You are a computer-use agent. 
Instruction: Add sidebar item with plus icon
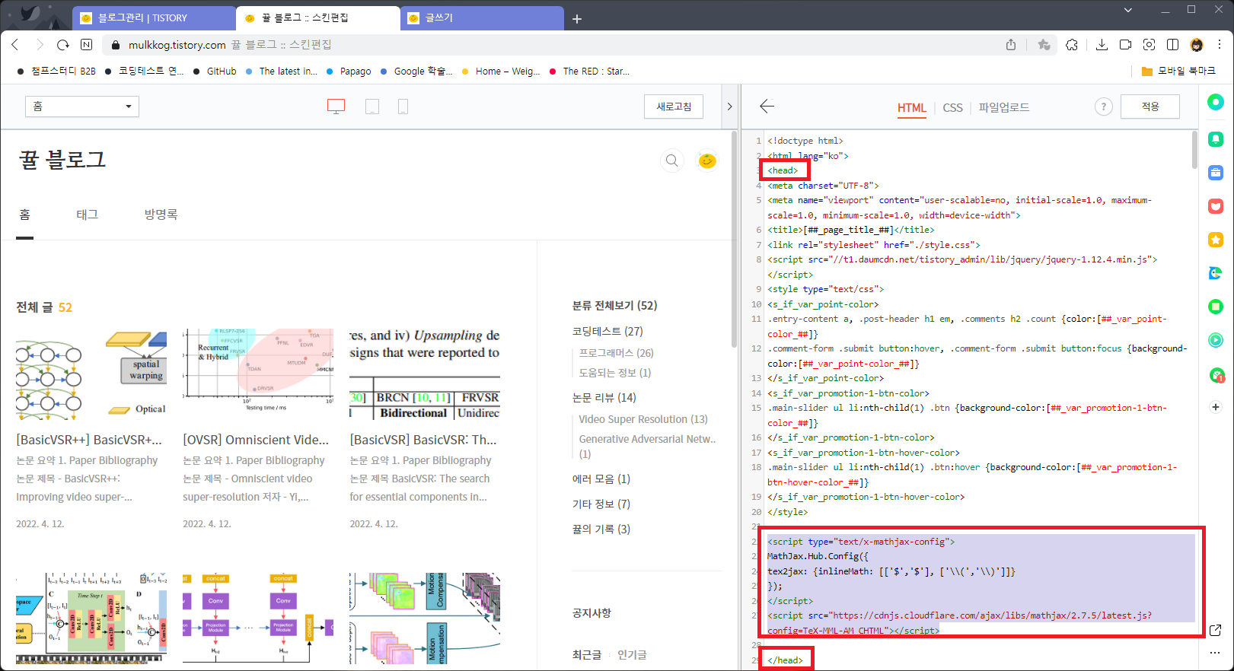(x=1216, y=407)
